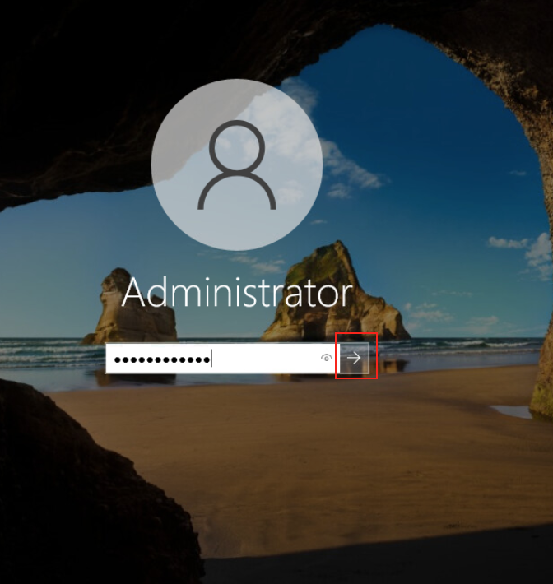Toggle the password reveal eye icon

(326, 358)
